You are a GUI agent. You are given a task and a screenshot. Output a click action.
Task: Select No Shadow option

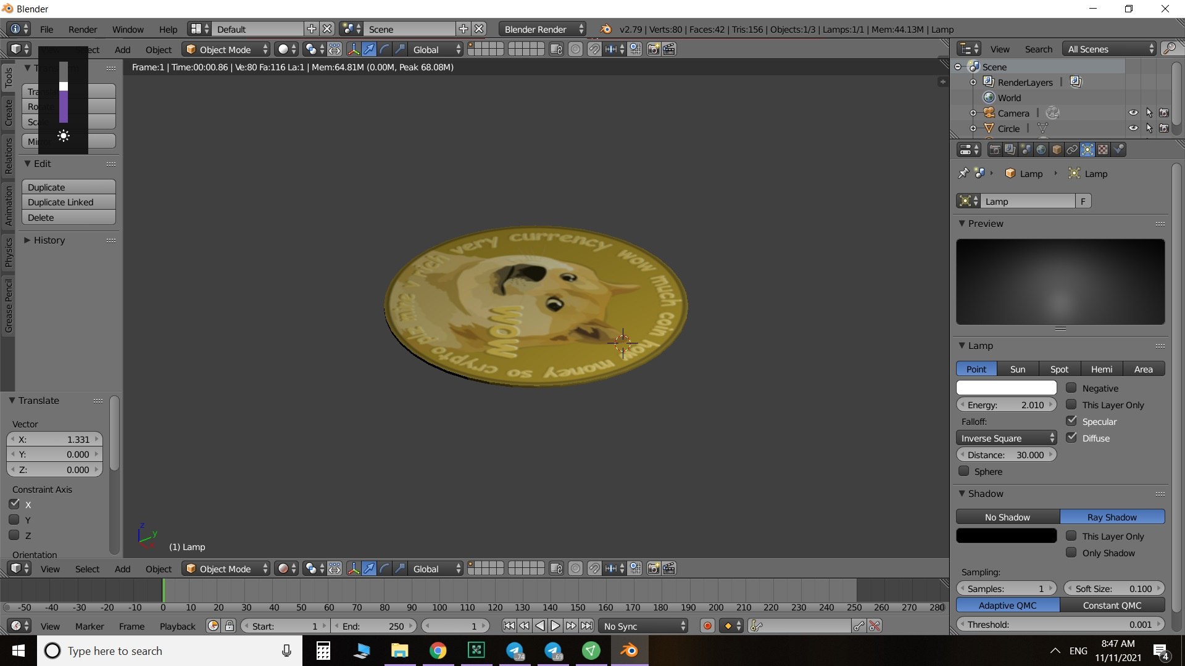coord(1007,517)
